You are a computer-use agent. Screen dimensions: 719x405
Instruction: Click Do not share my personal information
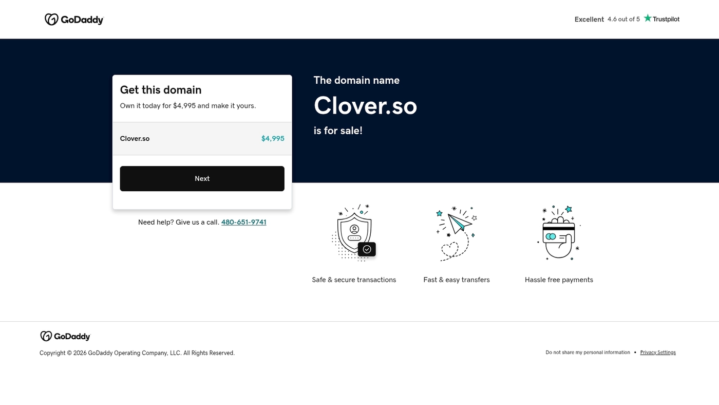pos(588,352)
